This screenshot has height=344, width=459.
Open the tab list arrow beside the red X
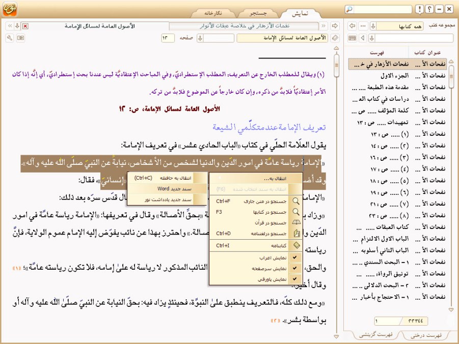pyautogui.click(x=17, y=26)
